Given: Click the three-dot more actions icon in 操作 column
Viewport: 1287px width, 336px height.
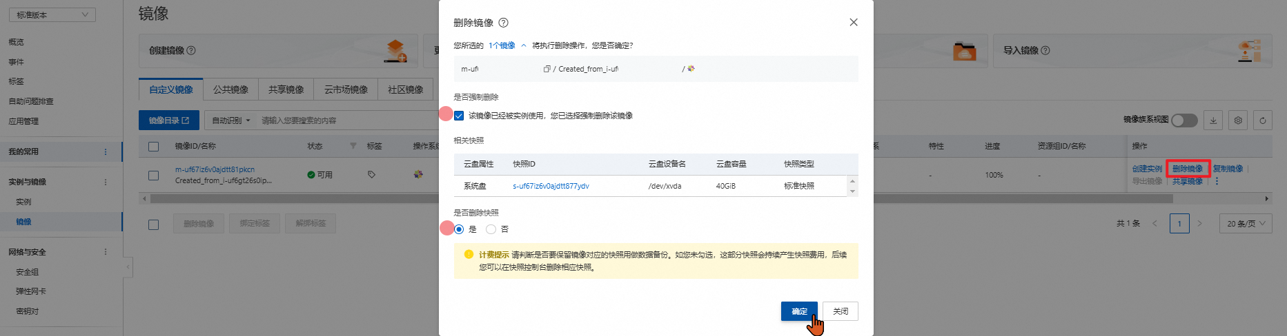Looking at the screenshot, I should [1217, 182].
